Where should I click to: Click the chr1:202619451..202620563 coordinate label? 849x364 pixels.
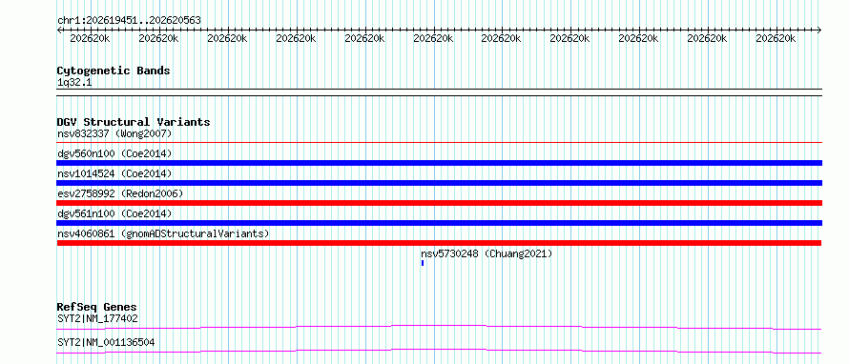[x=129, y=21]
